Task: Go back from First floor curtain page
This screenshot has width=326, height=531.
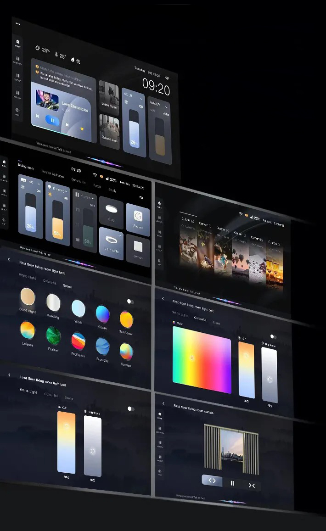Action: click(x=163, y=403)
